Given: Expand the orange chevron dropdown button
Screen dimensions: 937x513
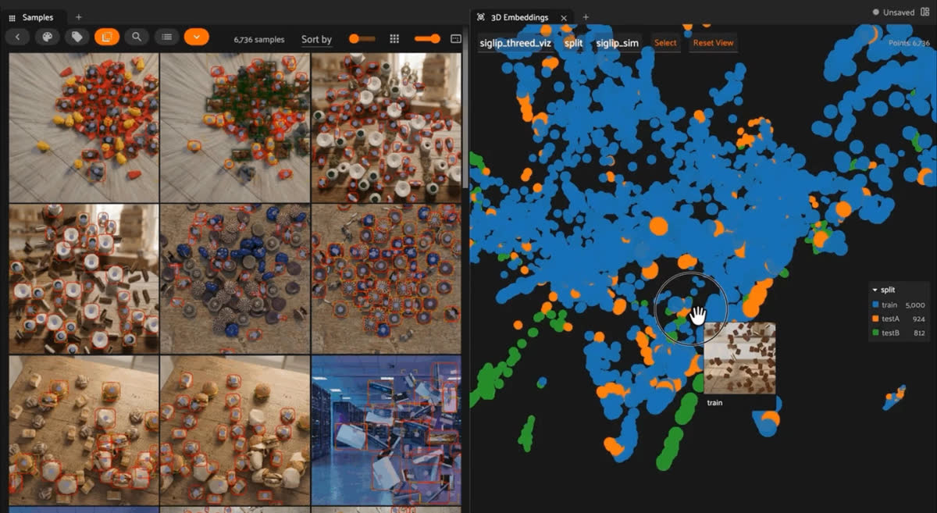Looking at the screenshot, I should click(x=196, y=37).
